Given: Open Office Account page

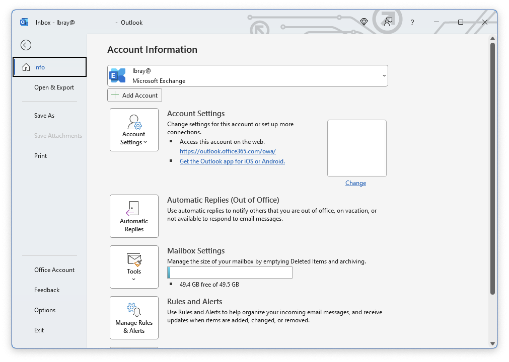Looking at the screenshot, I should pyautogui.click(x=54, y=270).
